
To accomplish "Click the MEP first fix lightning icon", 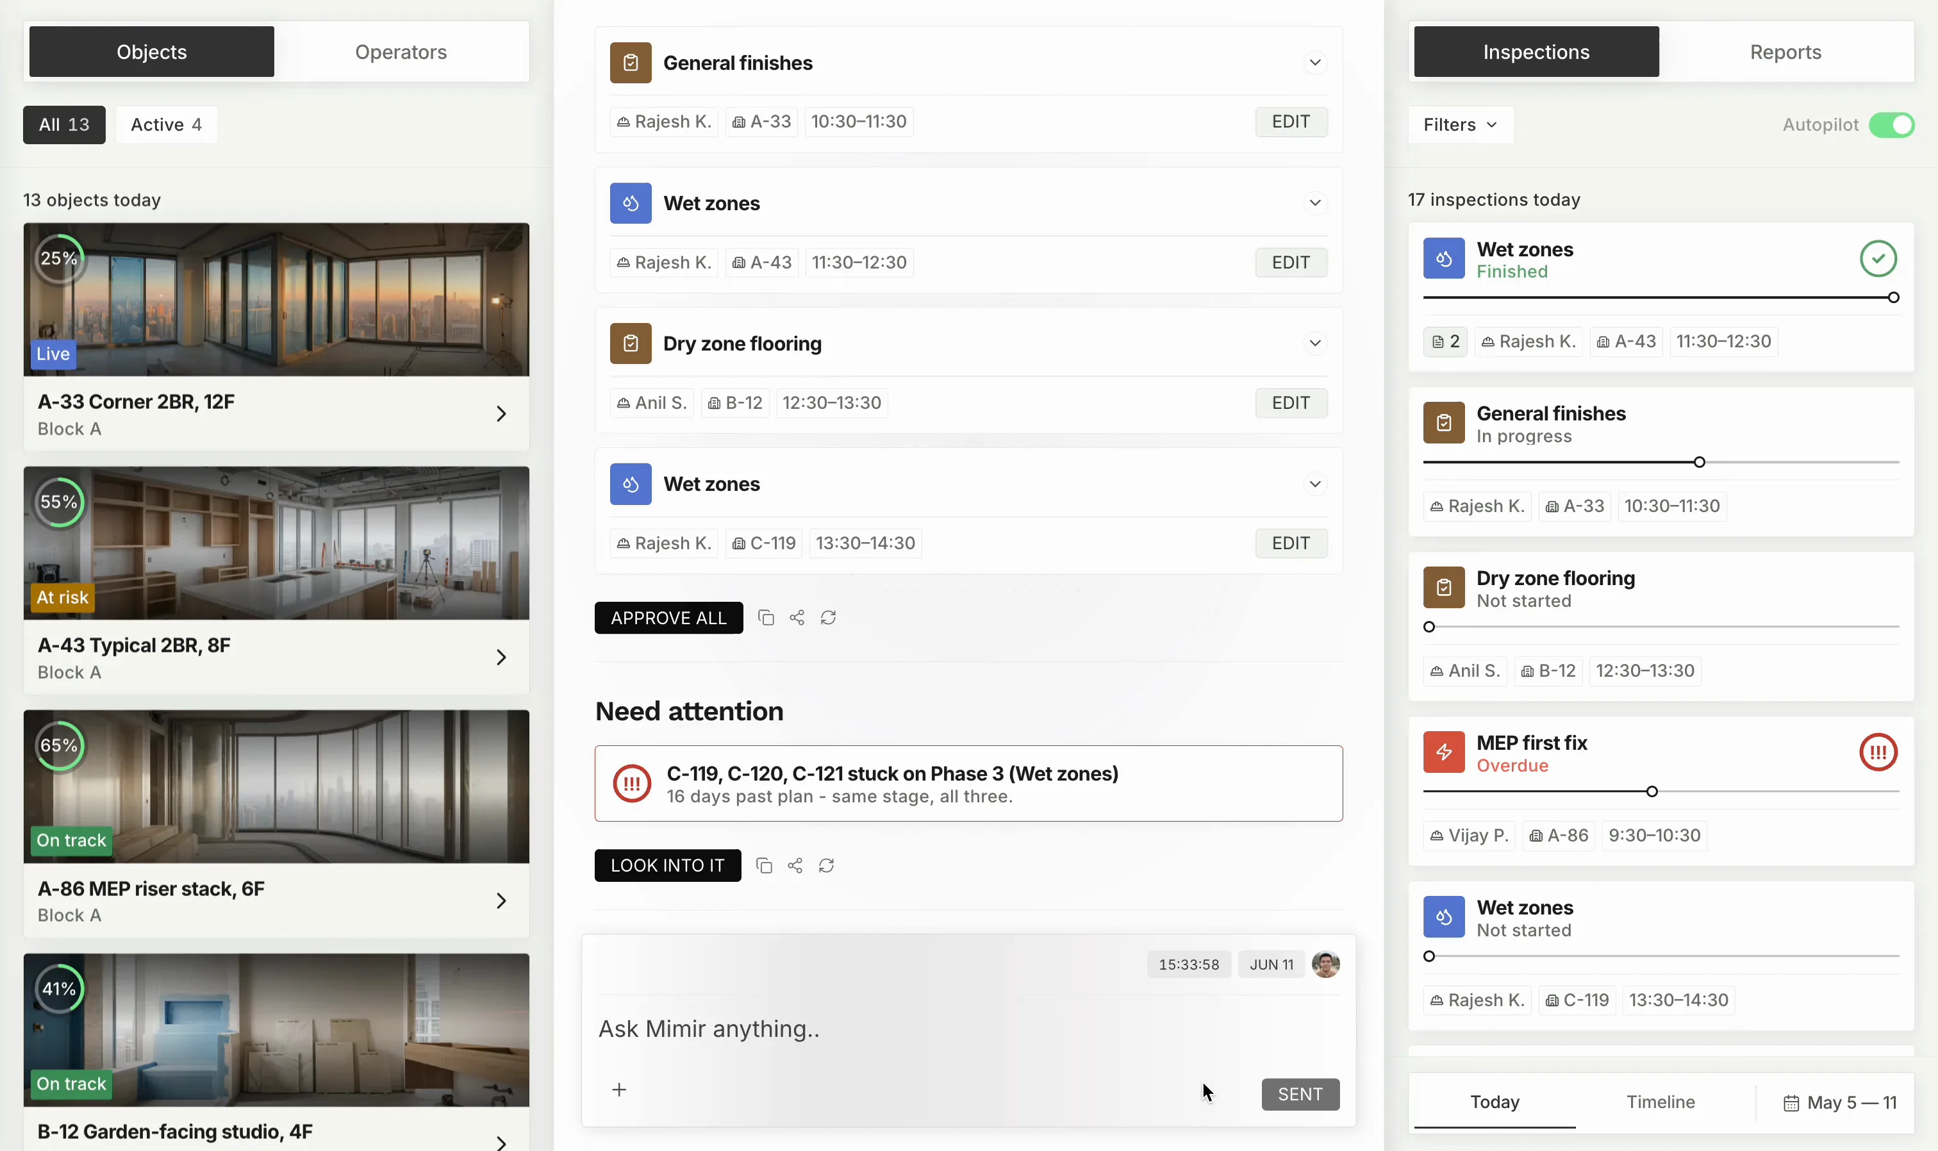I will (1444, 752).
